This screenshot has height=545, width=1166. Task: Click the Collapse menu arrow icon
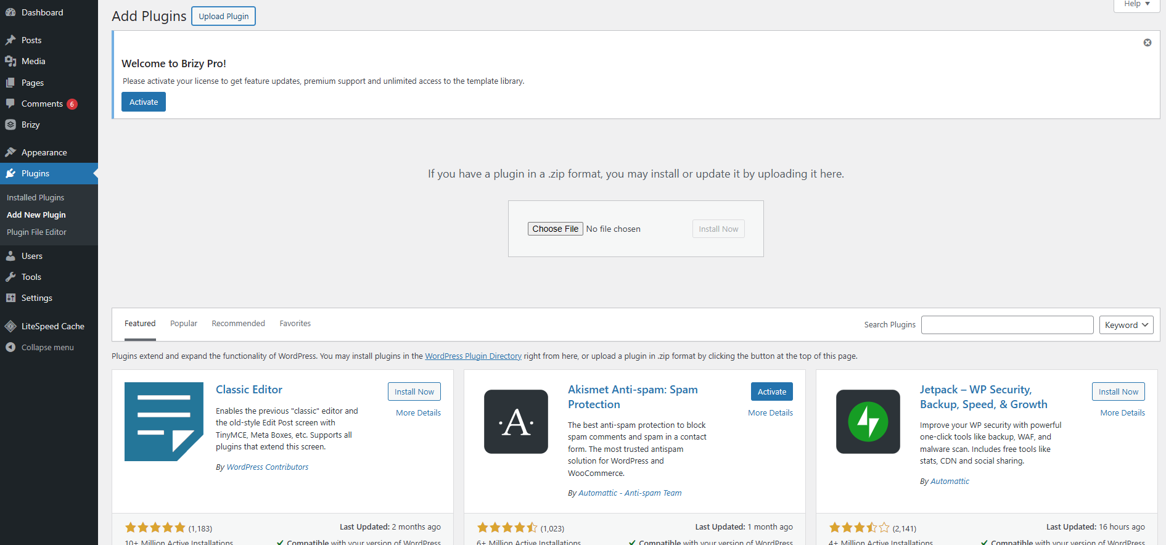[x=10, y=347]
